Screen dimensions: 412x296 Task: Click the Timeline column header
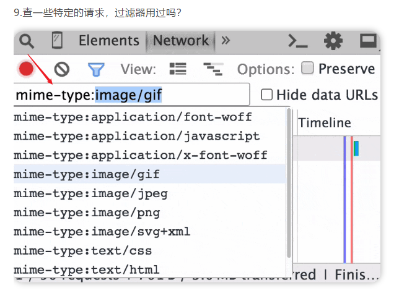pyautogui.click(x=325, y=123)
